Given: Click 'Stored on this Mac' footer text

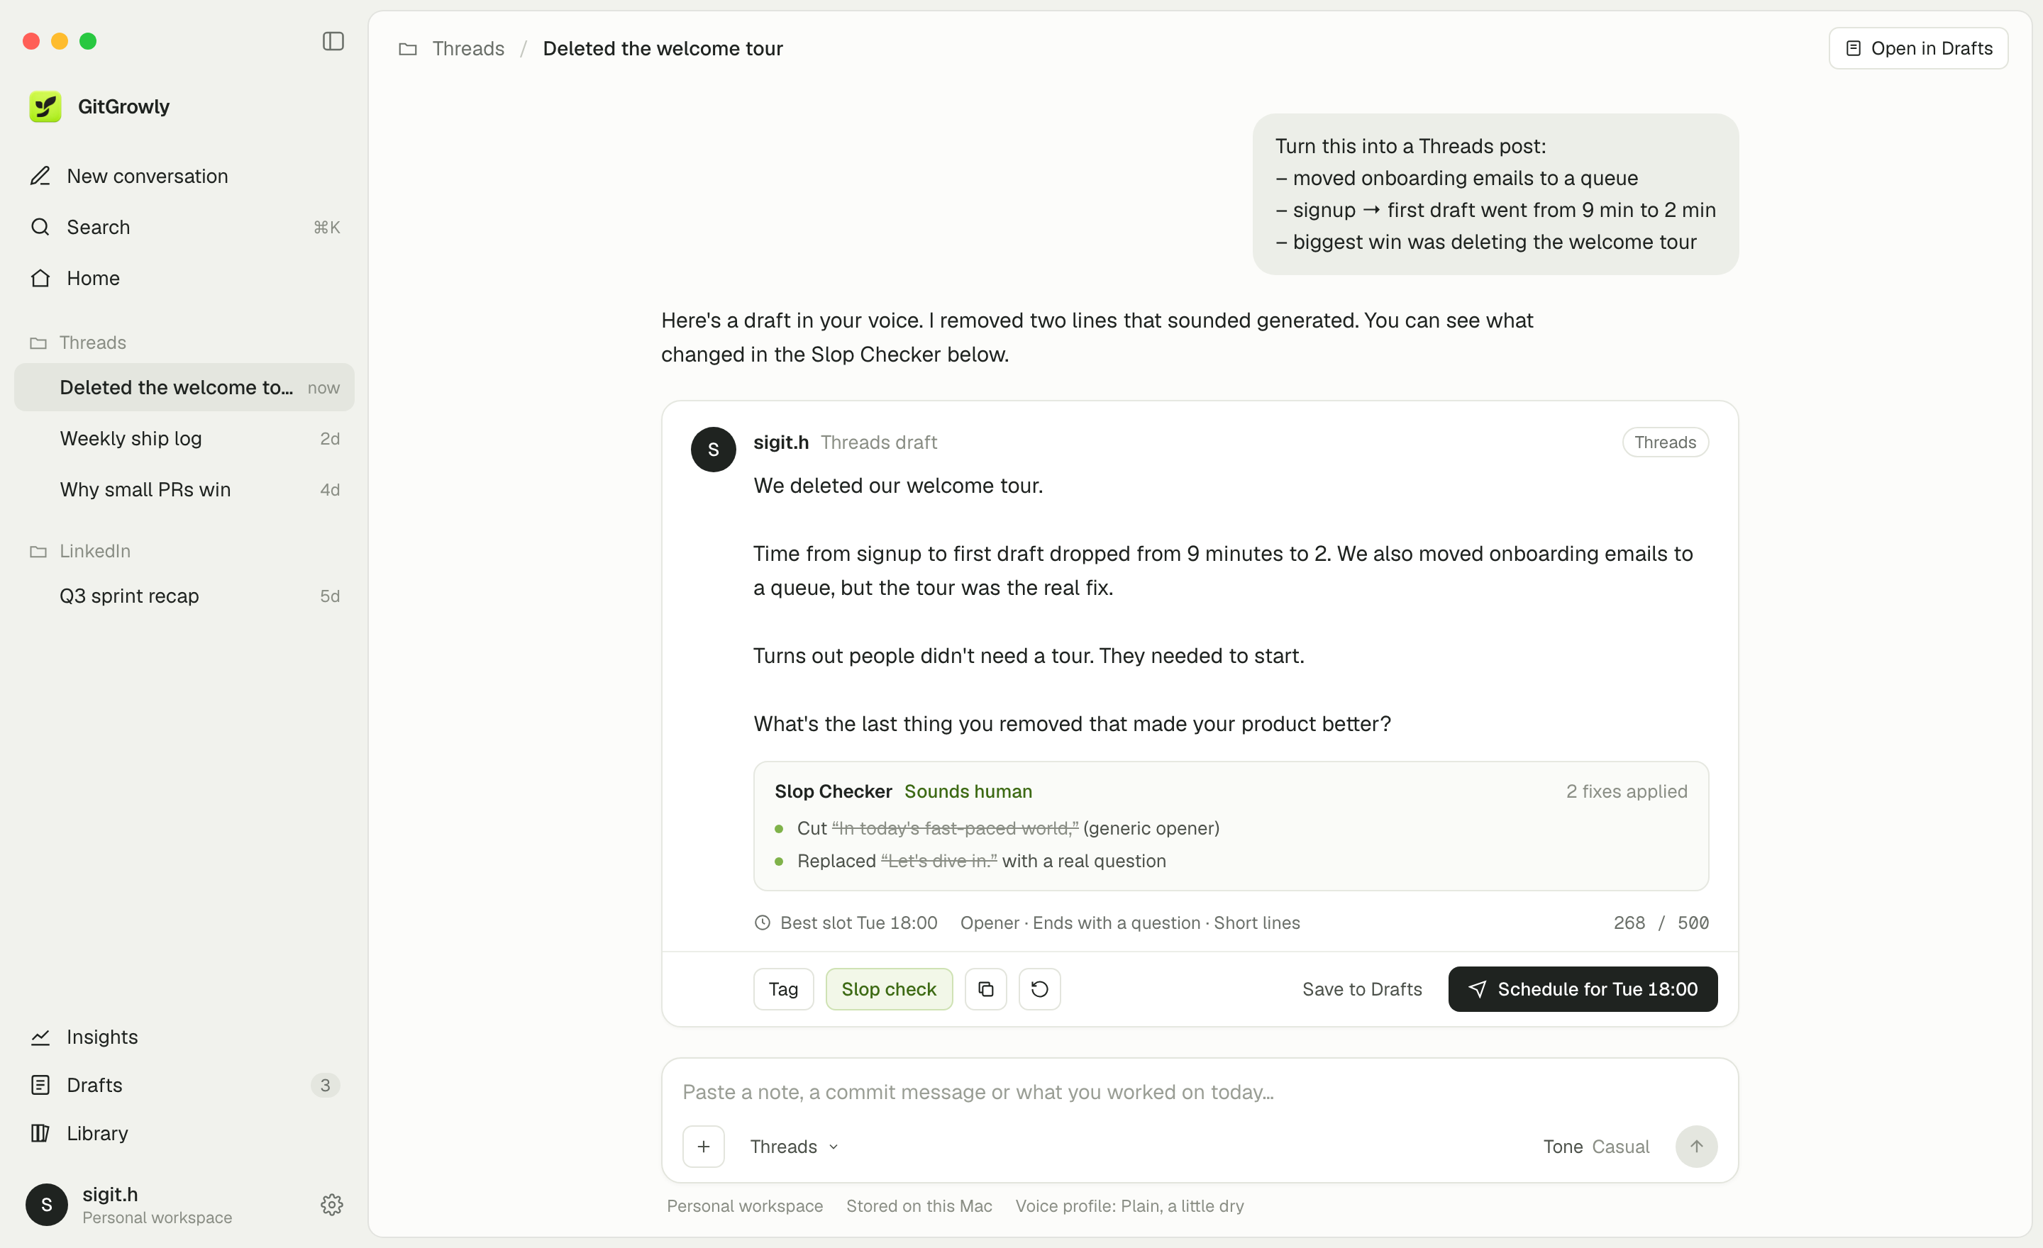Looking at the screenshot, I should tap(919, 1207).
